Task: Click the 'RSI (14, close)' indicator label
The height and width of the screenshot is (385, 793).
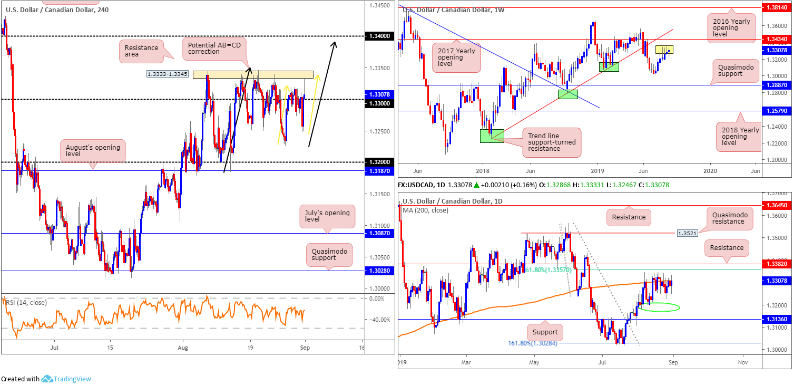Action: click(25, 303)
